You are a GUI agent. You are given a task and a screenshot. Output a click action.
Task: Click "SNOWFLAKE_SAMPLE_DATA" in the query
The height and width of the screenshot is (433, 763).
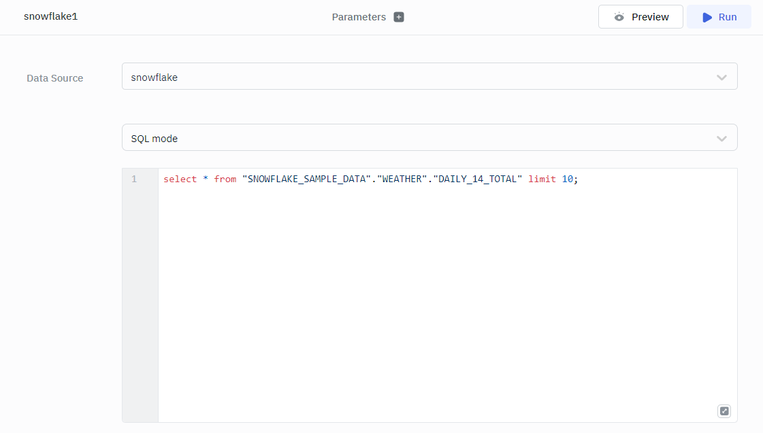coord(306,179)
